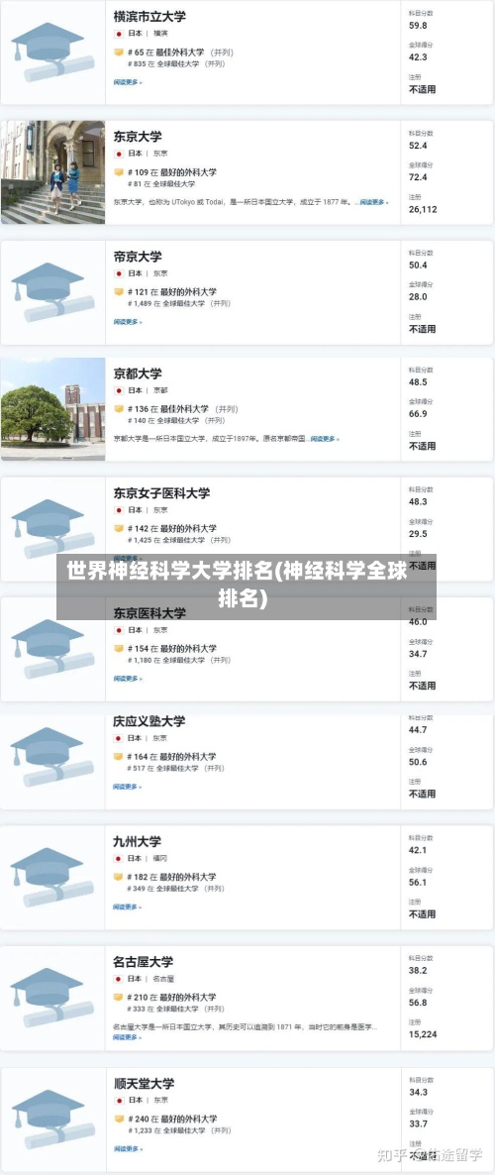Screen dimensions: 495x1175
Task: Open the 帝京大学 title link
Action: [x=137, y=257]
